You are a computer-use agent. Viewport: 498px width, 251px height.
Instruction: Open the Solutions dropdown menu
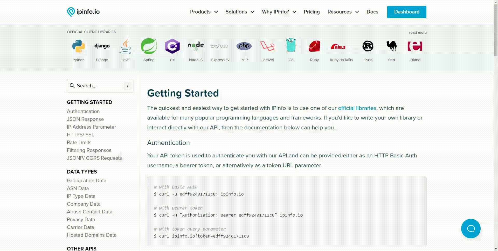click(x=239, y=12)
